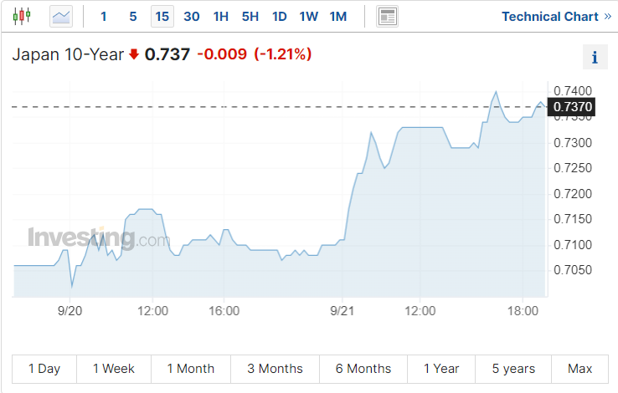Select the 5 years range

(513, 369)
